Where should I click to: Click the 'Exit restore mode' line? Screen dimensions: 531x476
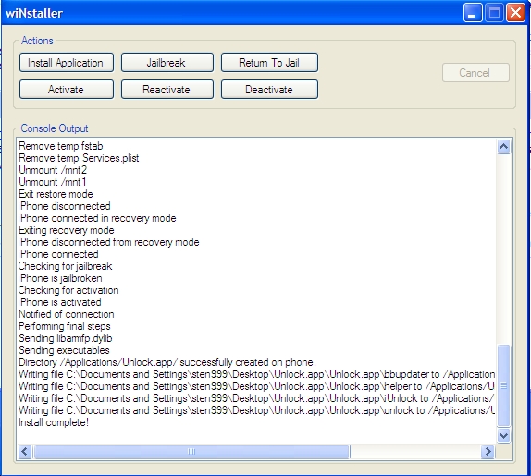click(x=56, y=194)
